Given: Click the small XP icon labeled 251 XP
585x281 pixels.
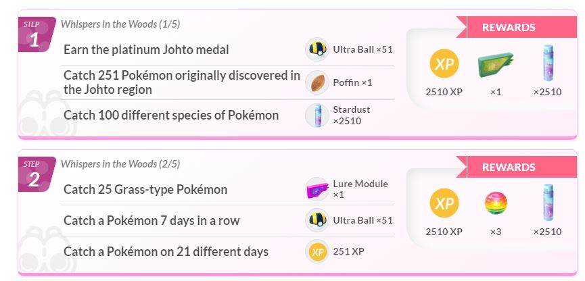Looking at the screenshot, I should 317,251.
